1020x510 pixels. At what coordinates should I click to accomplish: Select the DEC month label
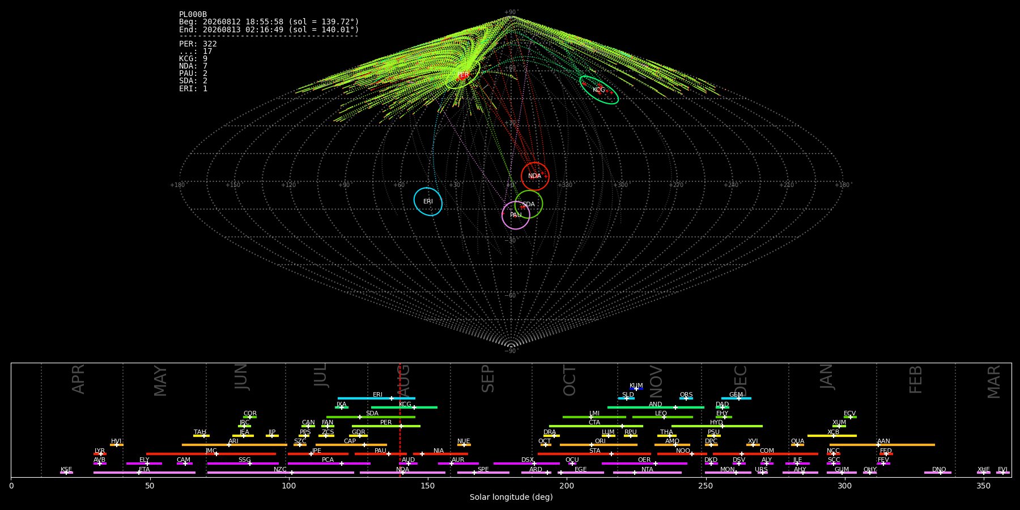[x=741, y=381]
